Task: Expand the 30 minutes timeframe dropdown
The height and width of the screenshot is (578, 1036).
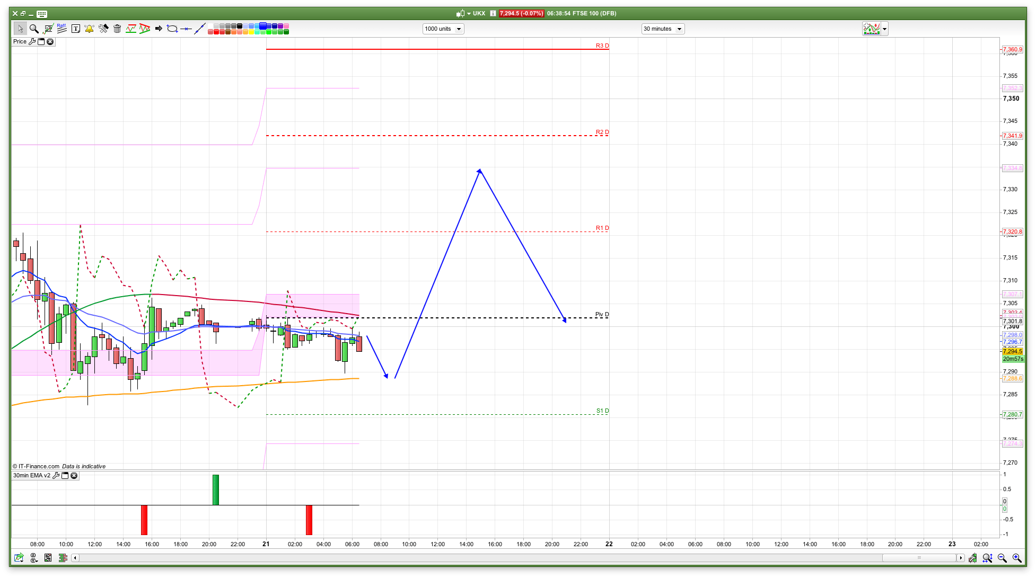Action: point(679,29)
